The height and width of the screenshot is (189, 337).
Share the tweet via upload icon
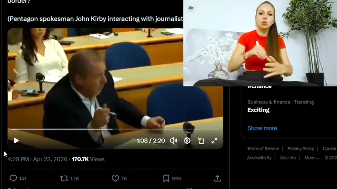coord(217,178)
